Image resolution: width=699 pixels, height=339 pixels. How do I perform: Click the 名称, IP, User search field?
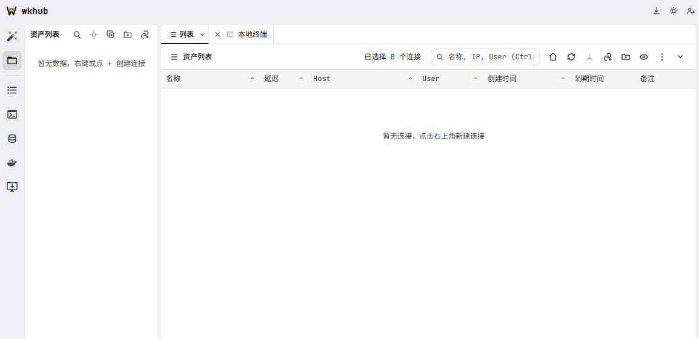(x=485, y=56)
